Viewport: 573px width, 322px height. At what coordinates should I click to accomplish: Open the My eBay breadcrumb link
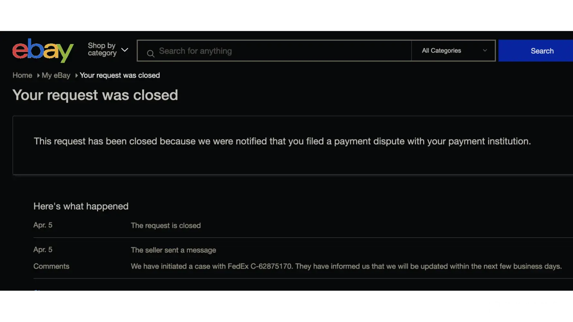tap(56, 75)
